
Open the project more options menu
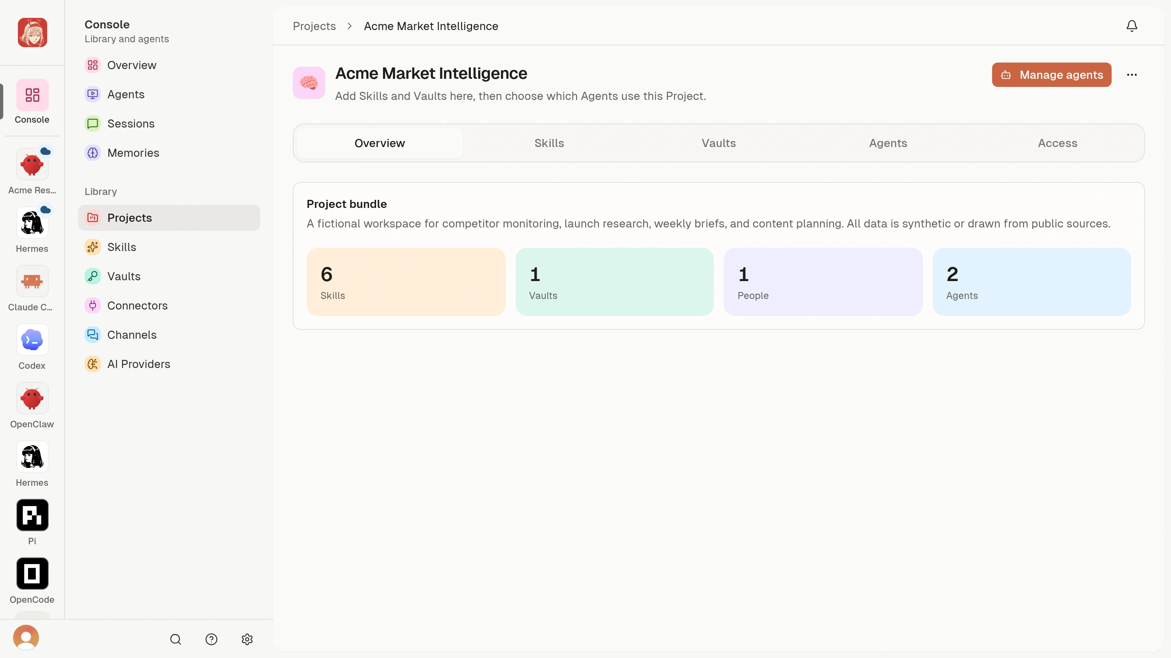(x=1132, y=75)
